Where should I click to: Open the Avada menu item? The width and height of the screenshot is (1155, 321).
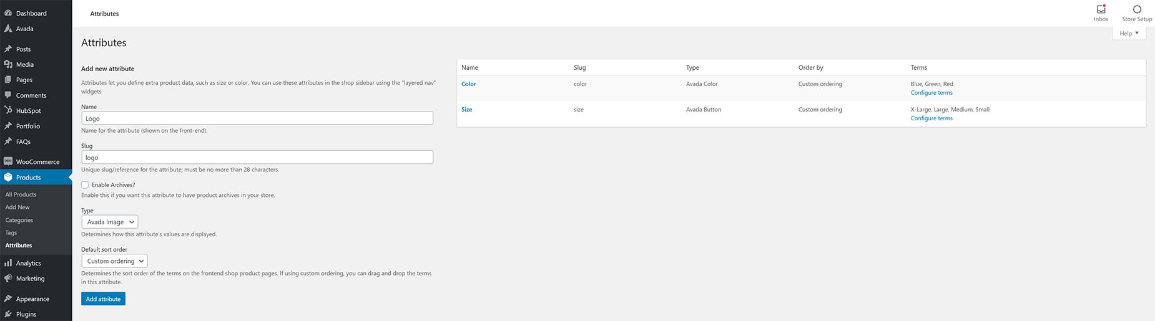click(25, 29)
